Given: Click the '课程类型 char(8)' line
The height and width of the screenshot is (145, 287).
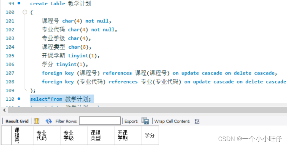Looking at the screenshot, I should 67,47.
